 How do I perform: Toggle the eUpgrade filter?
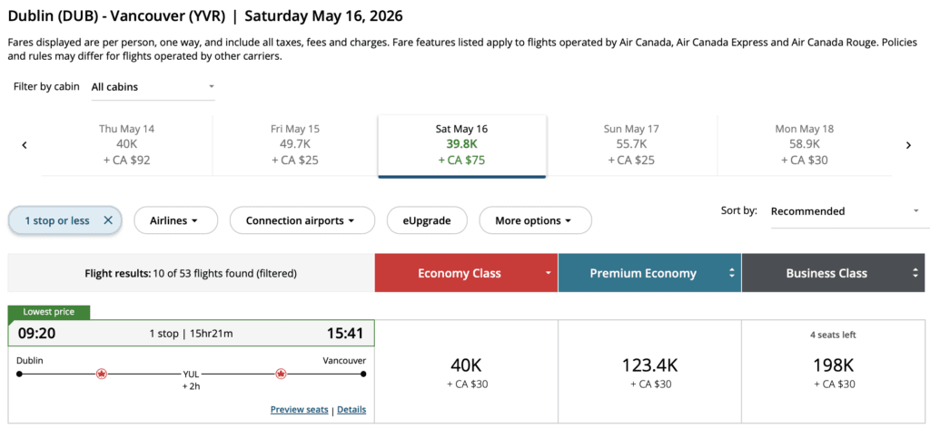pyautogui.click(x=427, y=220)
